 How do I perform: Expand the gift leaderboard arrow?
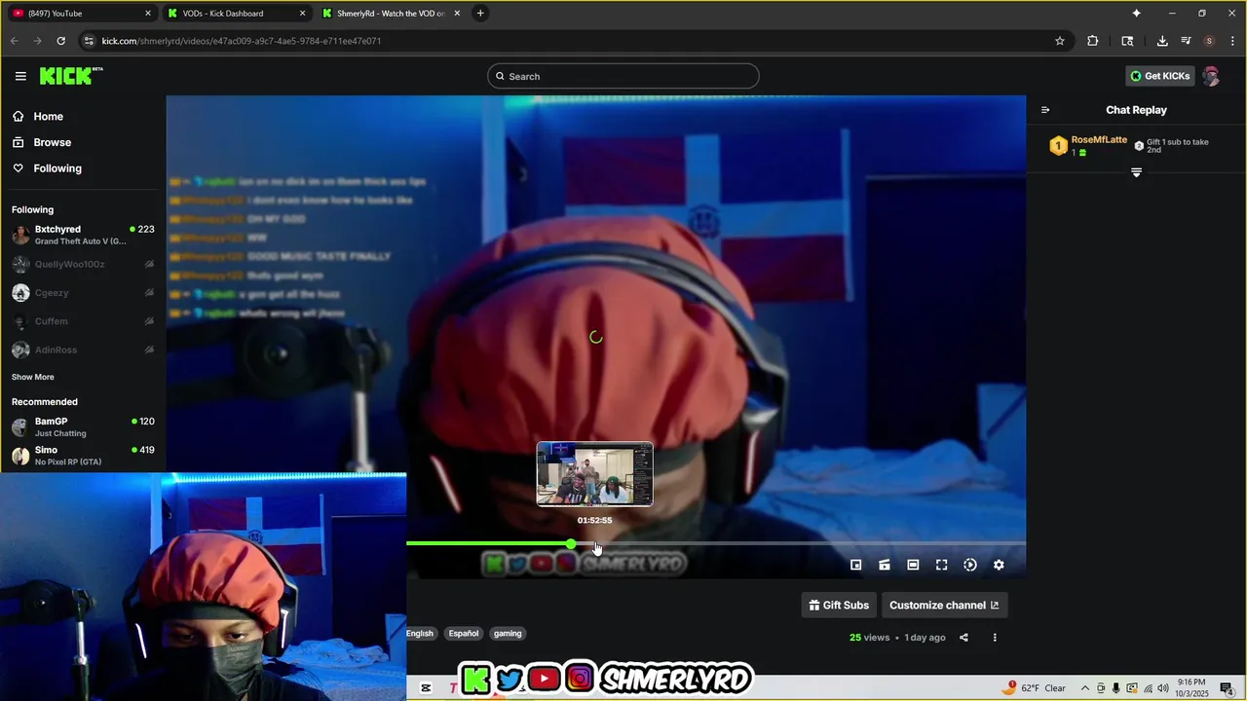1136,172
